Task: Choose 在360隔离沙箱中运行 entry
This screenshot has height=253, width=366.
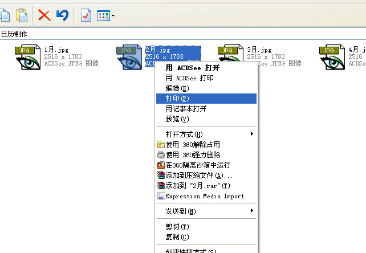Action: coord(206,165)
